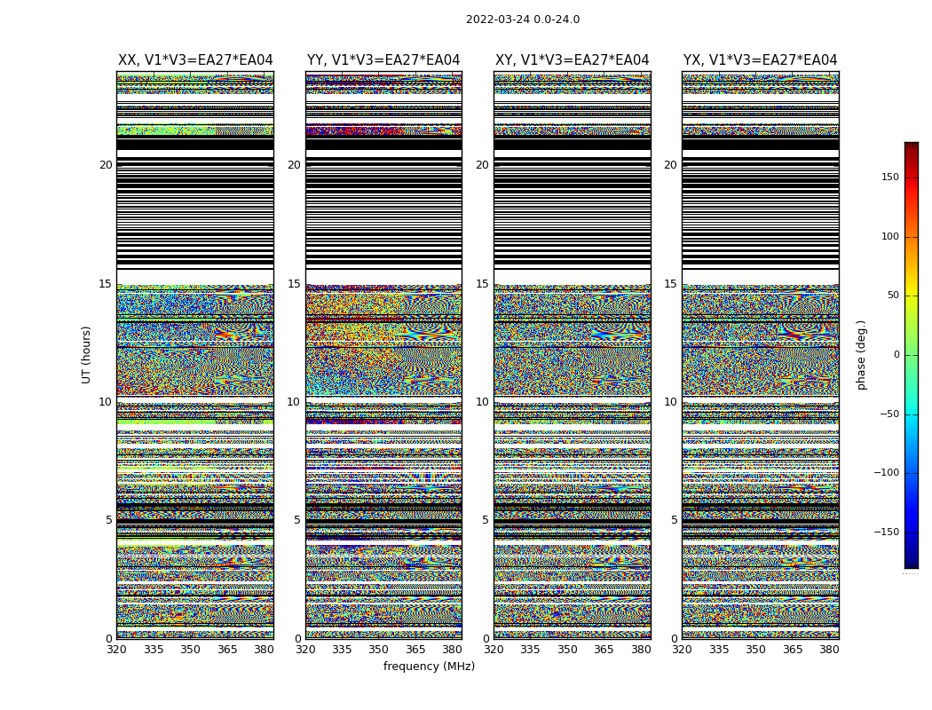Click the 20 hour tick of the XX panel
Image resolution: width=932 pixels, height=710 pixels.
coord(106,165)
